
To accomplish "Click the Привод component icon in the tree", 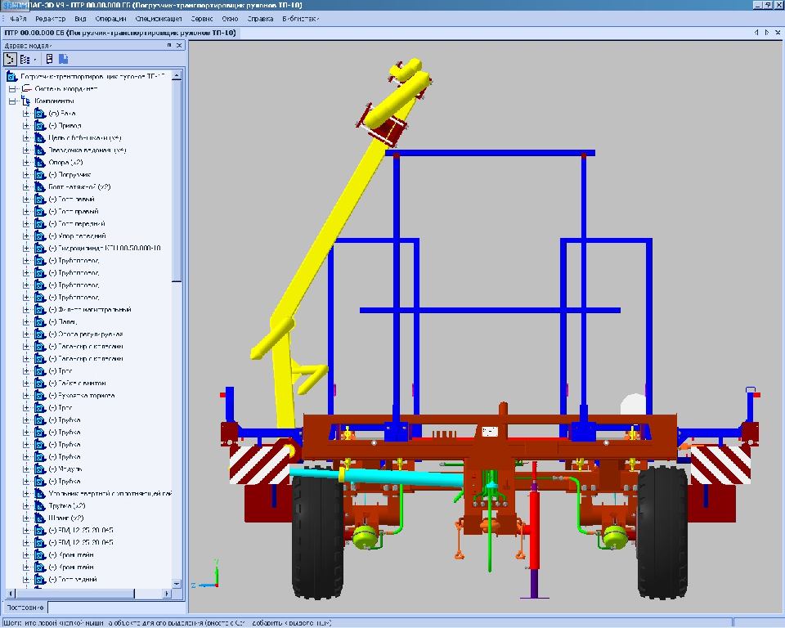I will [x=39, y=126].
